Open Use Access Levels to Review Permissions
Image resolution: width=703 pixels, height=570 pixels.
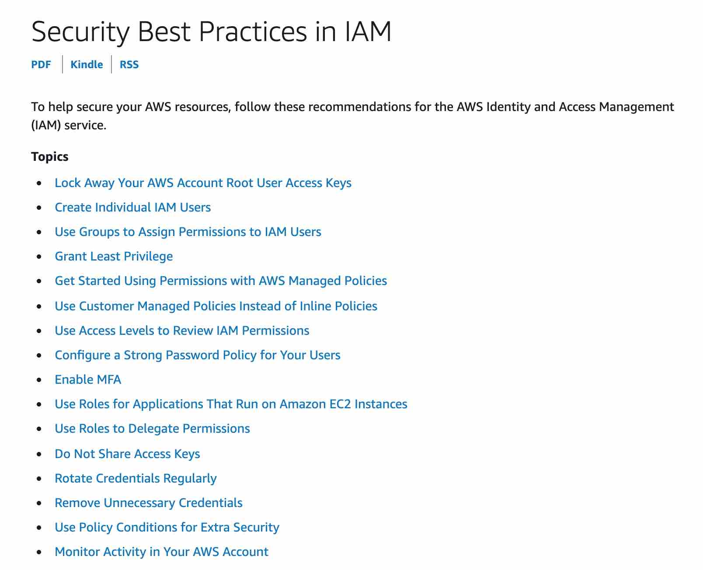click(182, 330)
